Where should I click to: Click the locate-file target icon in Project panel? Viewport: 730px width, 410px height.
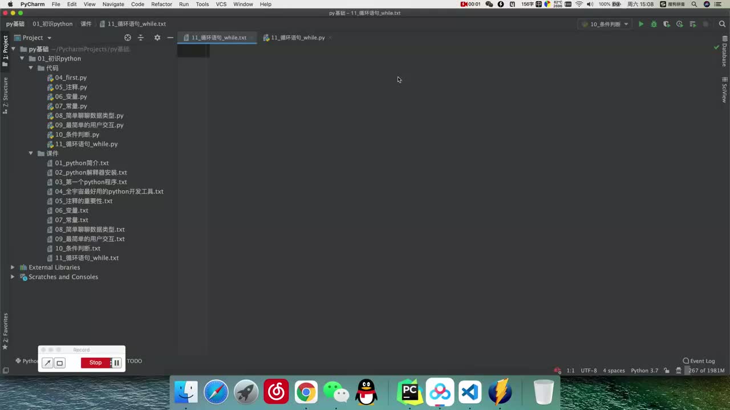click(x=128, y=38)
